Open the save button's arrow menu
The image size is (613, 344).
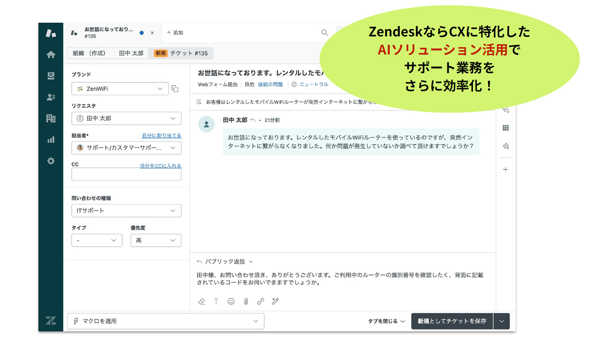[x=502, y=321]
